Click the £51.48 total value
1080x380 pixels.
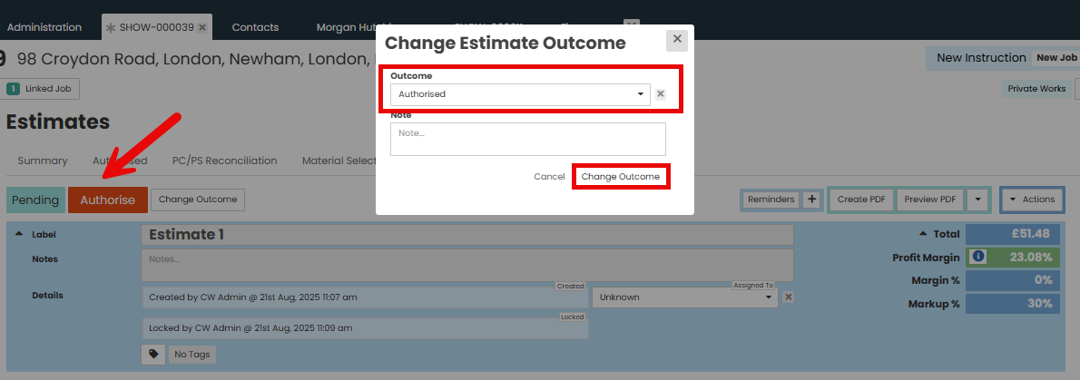[x=1012, y=234]
